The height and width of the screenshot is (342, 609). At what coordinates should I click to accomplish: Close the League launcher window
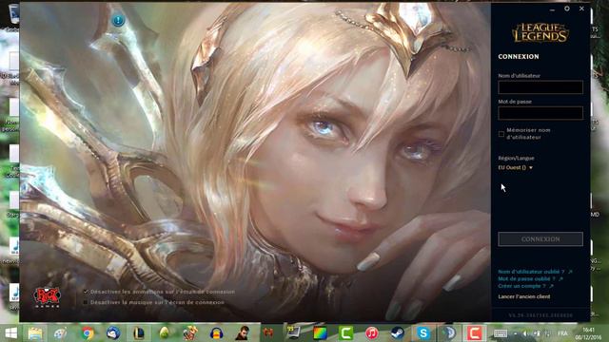click(x=581, y=9)
